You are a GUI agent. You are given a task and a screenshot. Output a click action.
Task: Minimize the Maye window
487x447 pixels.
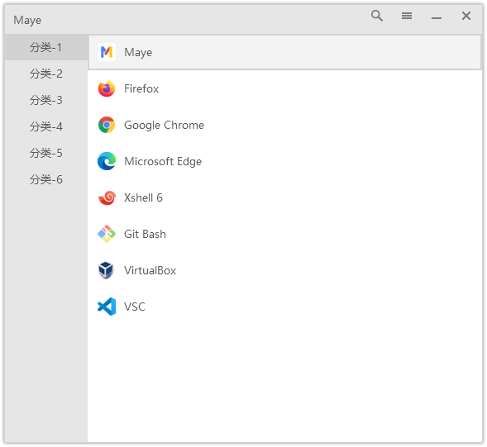pos(437,17)
